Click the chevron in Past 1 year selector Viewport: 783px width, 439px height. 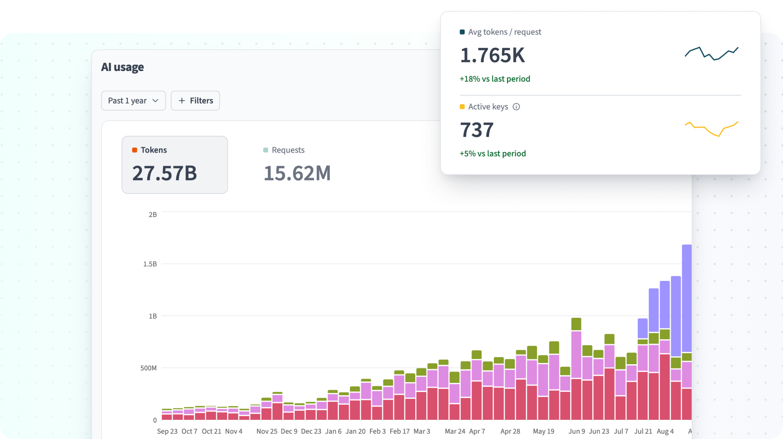pyautogui.click(x=156, y=100)
